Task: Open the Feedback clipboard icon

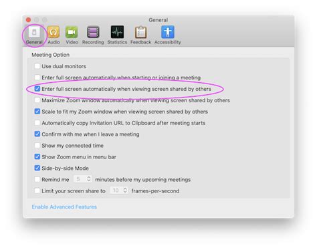Action: (x=140, y=32)
